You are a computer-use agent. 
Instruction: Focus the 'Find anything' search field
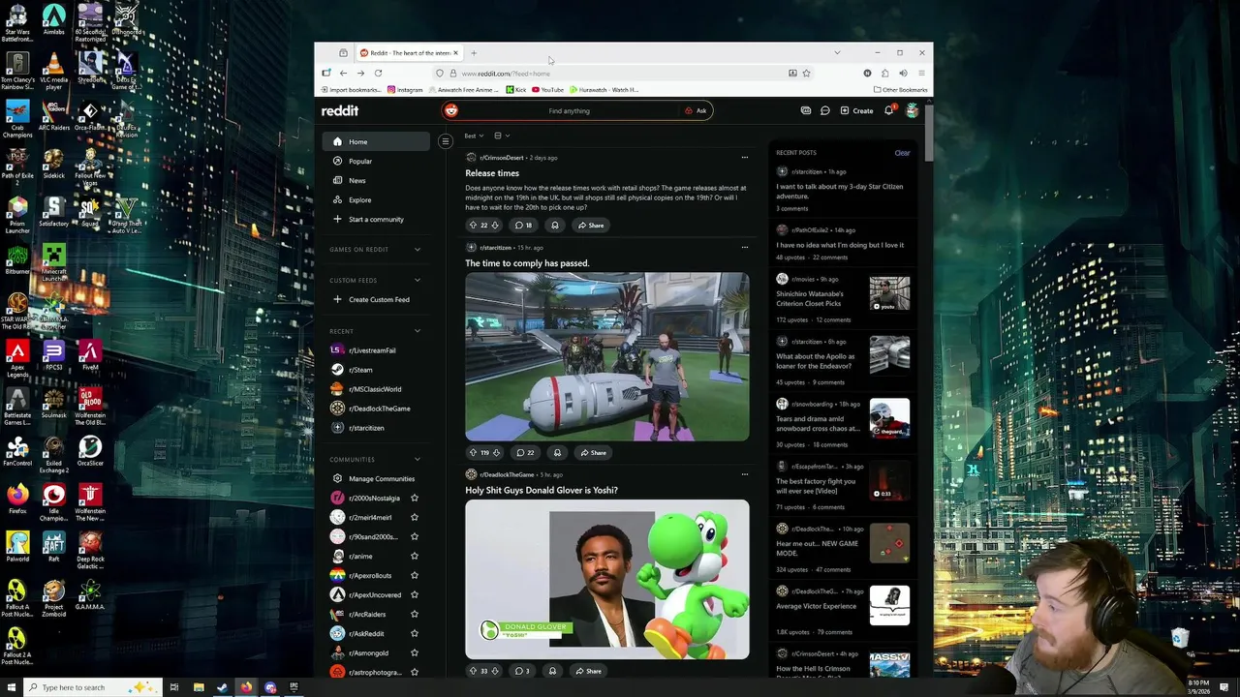pyautogui.click(x=569, y=110)
